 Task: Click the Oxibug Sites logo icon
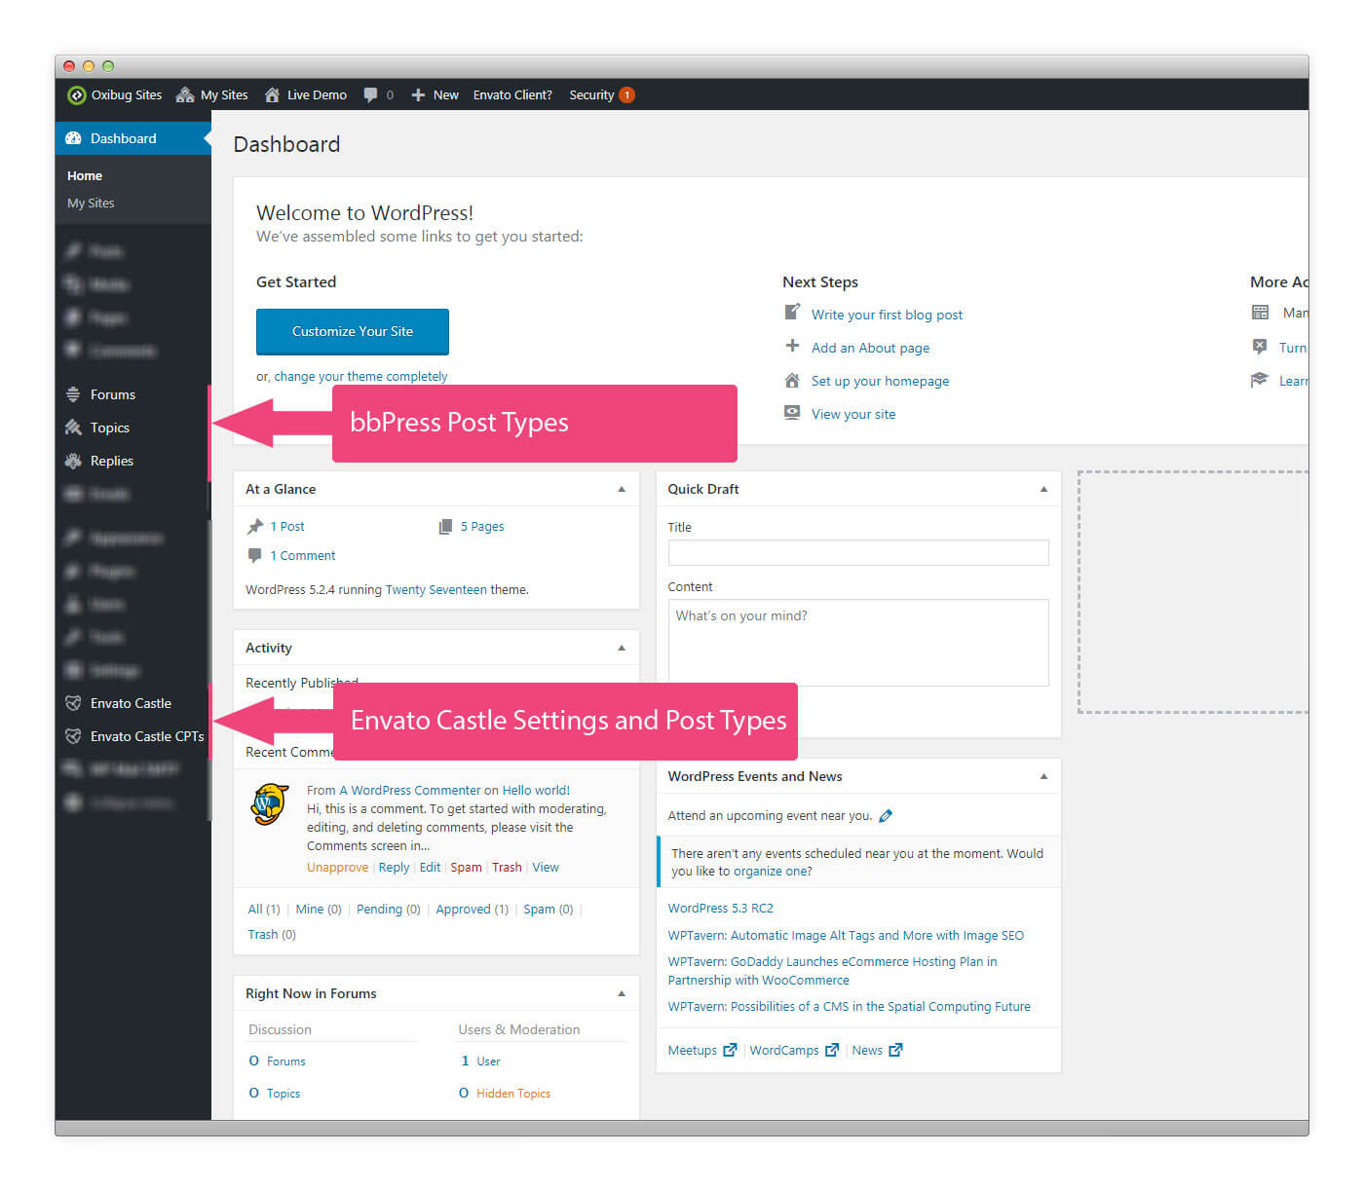(x=77, y=94)
